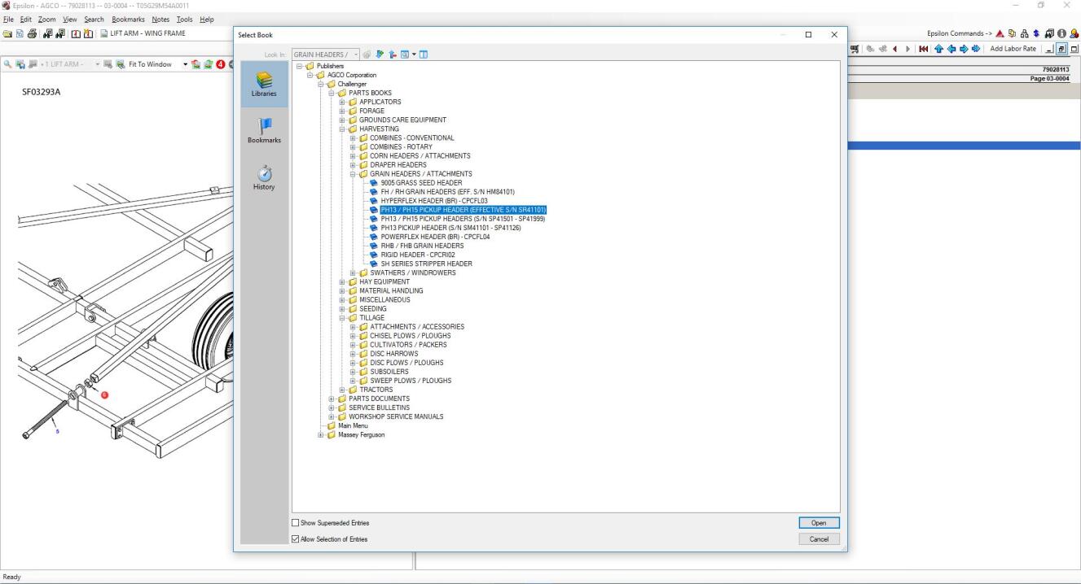Select the 9005 GRASS SEED HEADER book

[x=421, y=183]
